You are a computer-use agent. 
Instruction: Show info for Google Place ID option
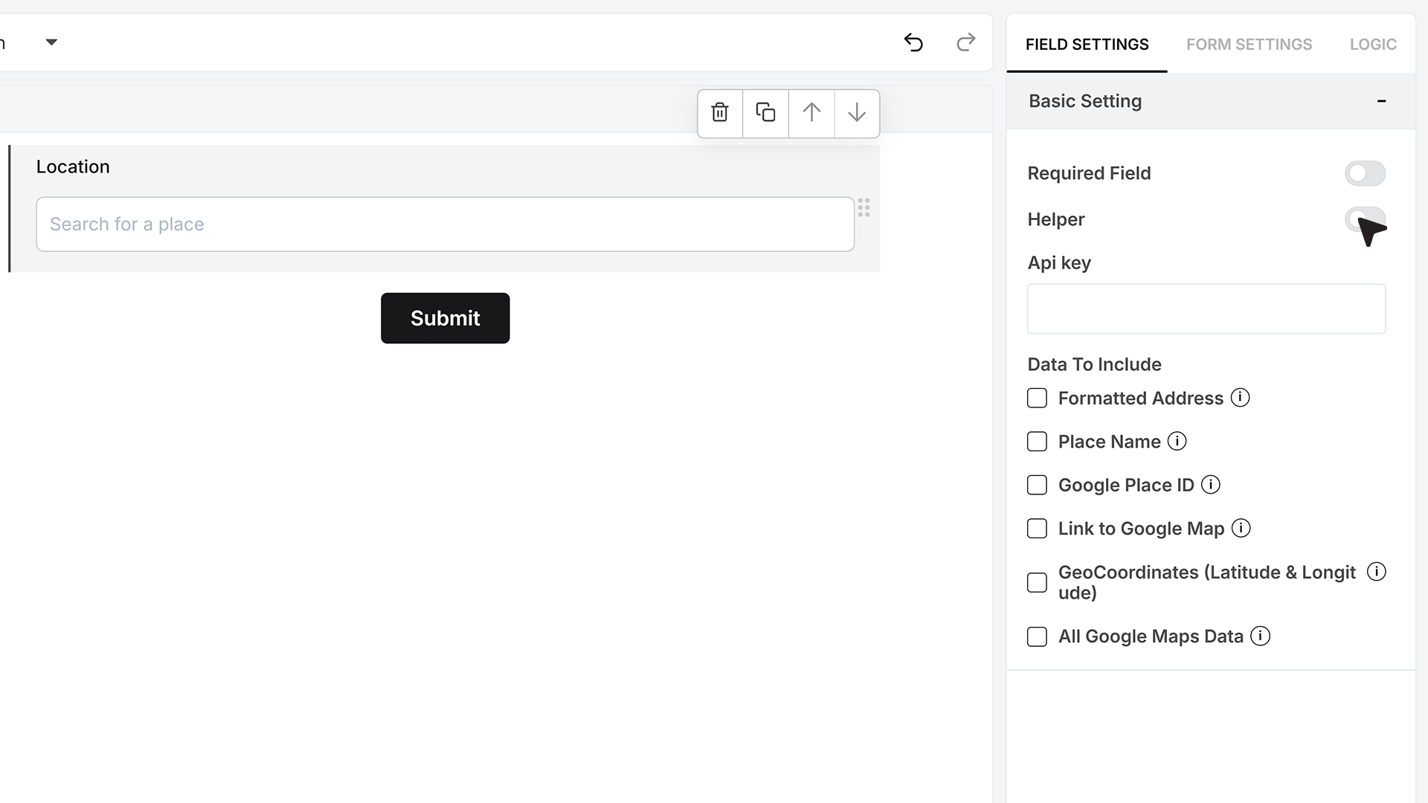[1211, 485]
